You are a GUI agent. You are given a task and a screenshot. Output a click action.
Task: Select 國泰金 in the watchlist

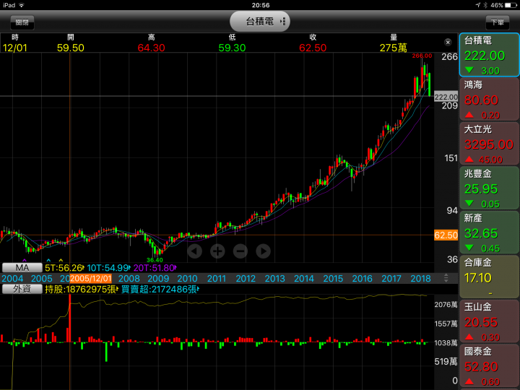click(x=489, y=365)
